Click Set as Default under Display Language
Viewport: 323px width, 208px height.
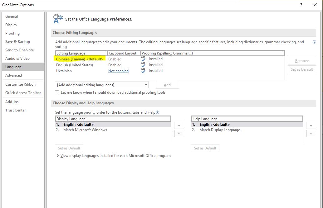click(x=69, y=148)
